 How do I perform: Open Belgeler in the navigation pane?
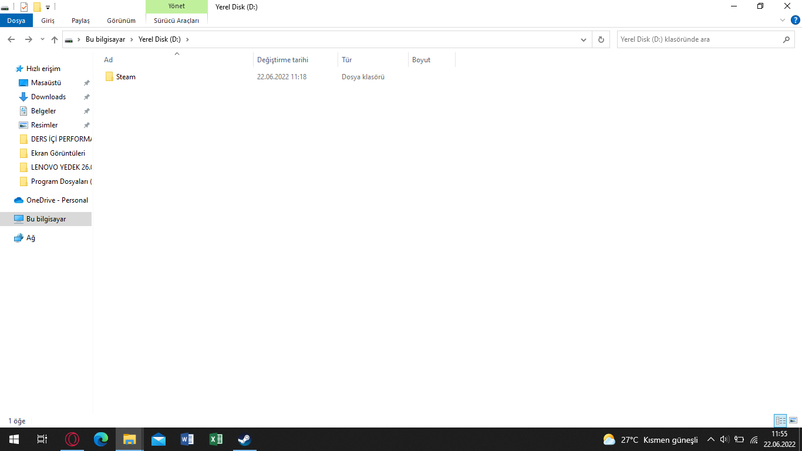coord(43,111)
